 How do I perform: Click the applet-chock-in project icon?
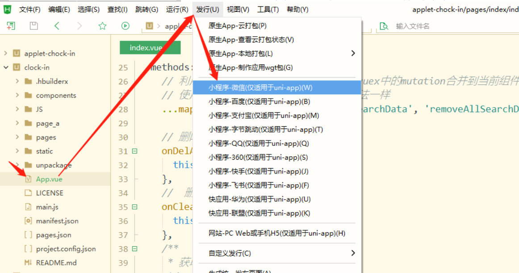(x=17, y=53)
